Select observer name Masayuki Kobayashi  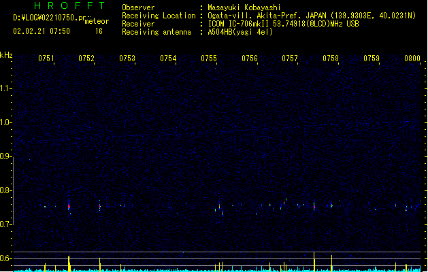[244, 7]
